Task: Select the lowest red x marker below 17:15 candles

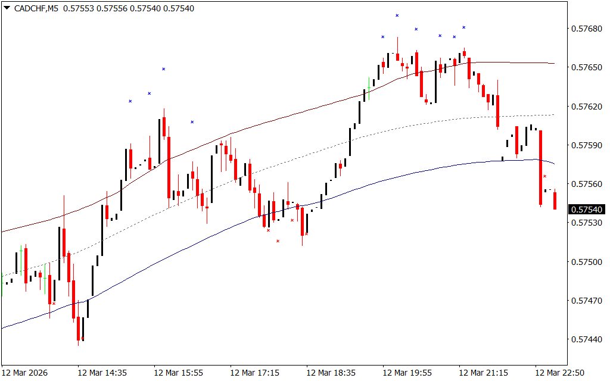Action: [278, 241]
